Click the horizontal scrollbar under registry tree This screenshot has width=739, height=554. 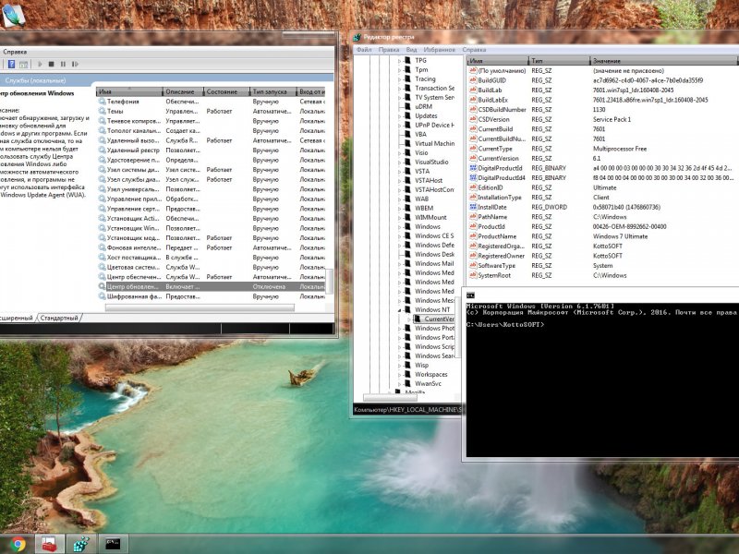click(389, 397)
